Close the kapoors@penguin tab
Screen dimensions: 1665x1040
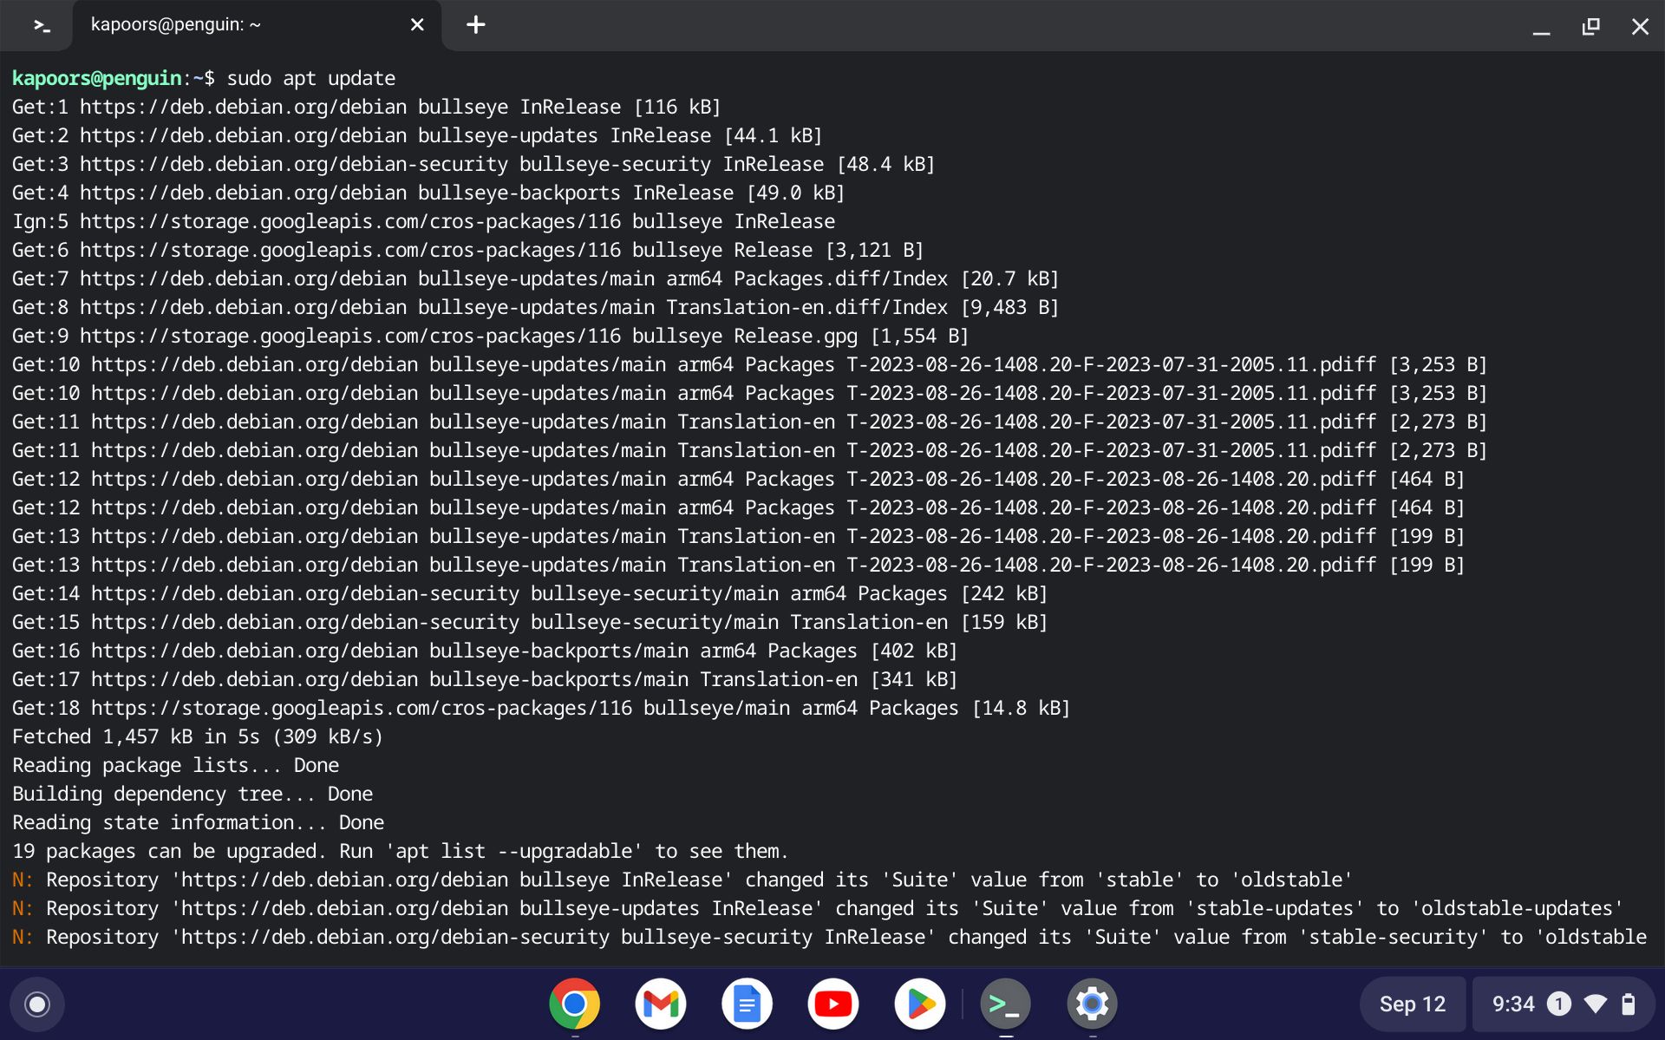point(417,24)
